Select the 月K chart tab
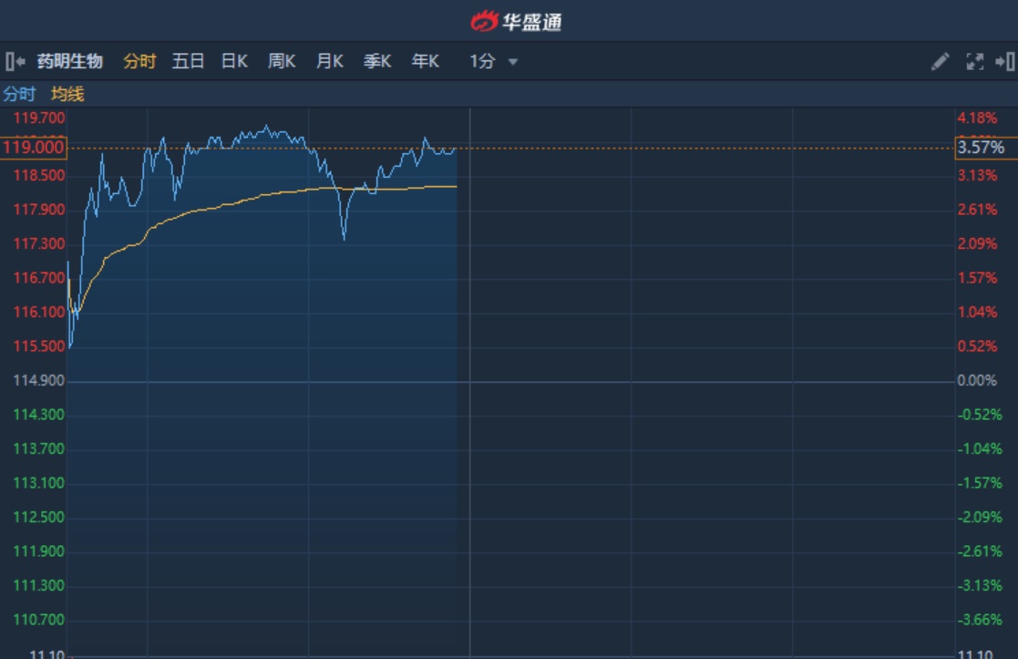Viewport: 1018px width, 659px height. click(329, 62)
